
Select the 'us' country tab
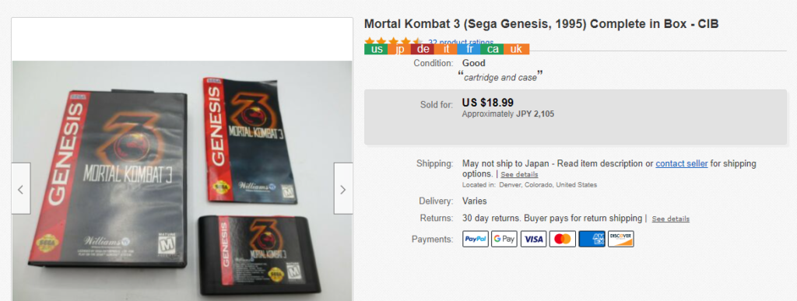point(376,49)
